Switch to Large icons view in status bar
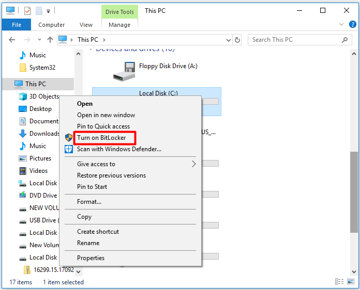This screenshot has width=360, height=290. pyautogui.click(x=351, y=282)
